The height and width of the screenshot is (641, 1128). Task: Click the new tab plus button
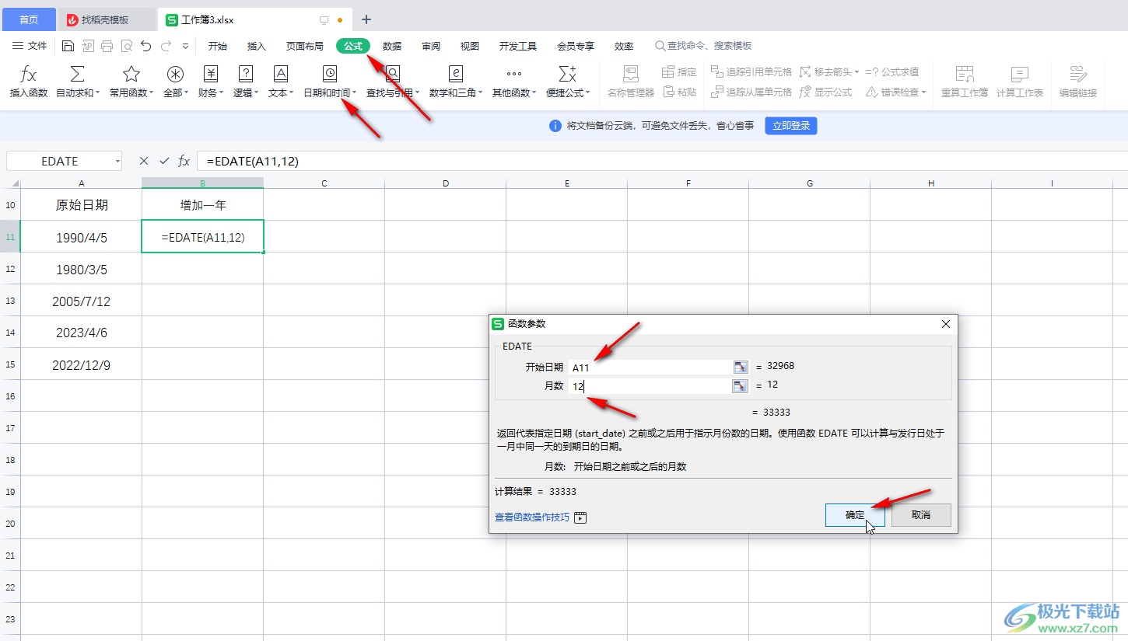tap(366, 19)
